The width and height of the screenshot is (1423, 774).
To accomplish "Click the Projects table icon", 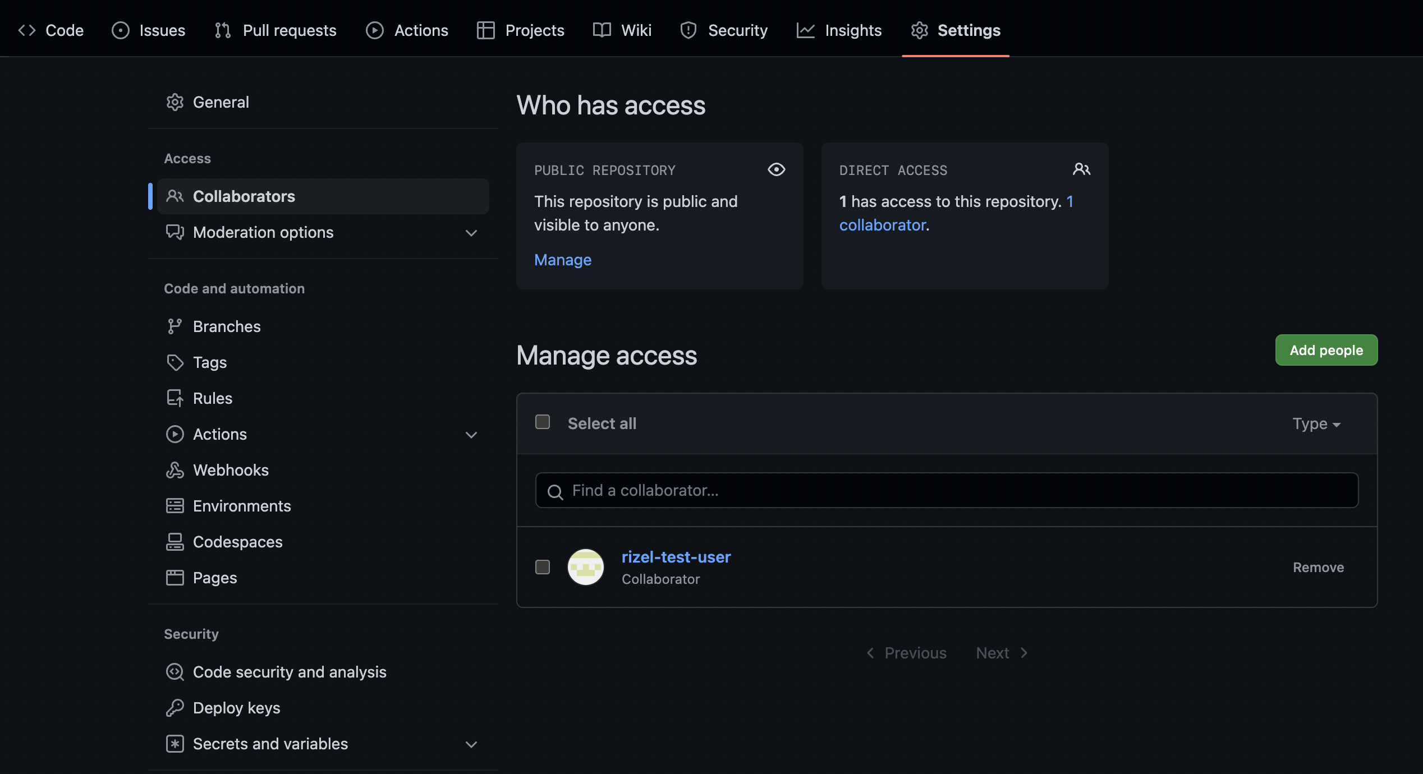I will coord(486,30).
